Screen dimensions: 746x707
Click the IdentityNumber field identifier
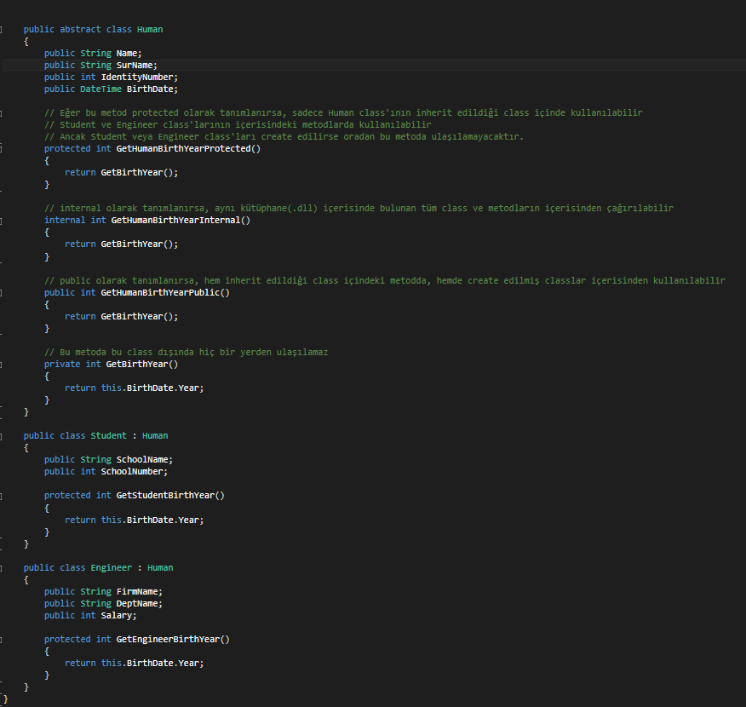tap(137, 77)
